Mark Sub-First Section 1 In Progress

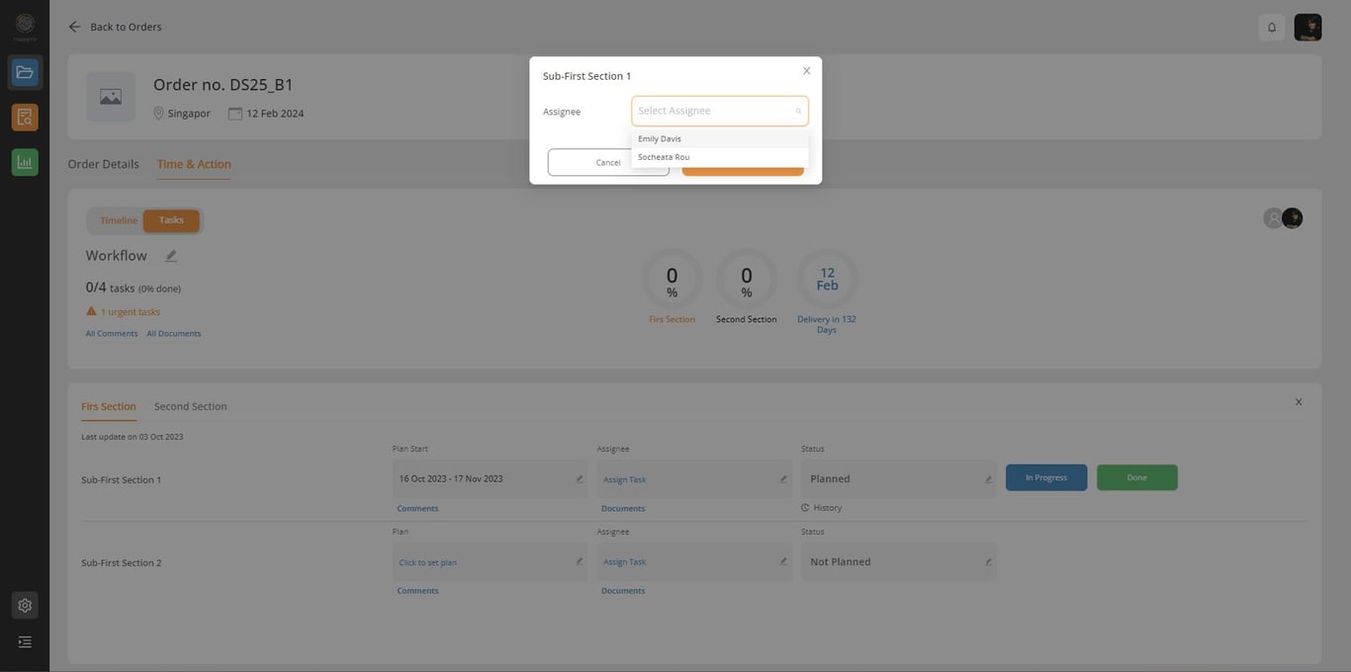(1046, 477)
